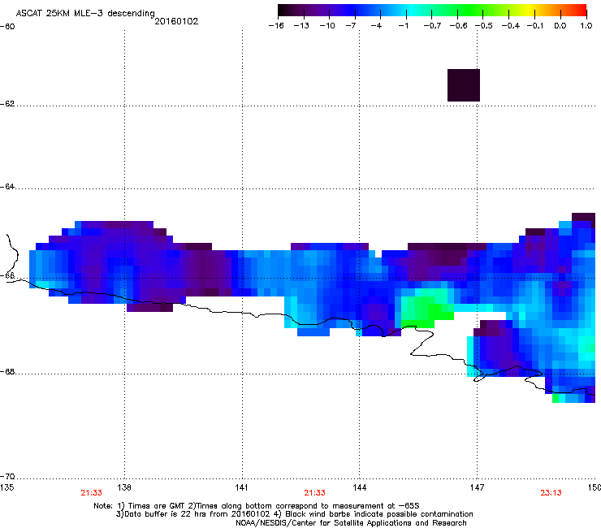The image size is (601, 528).
Task: Click the 141 longitude label
Action: [x=241, y=487]
